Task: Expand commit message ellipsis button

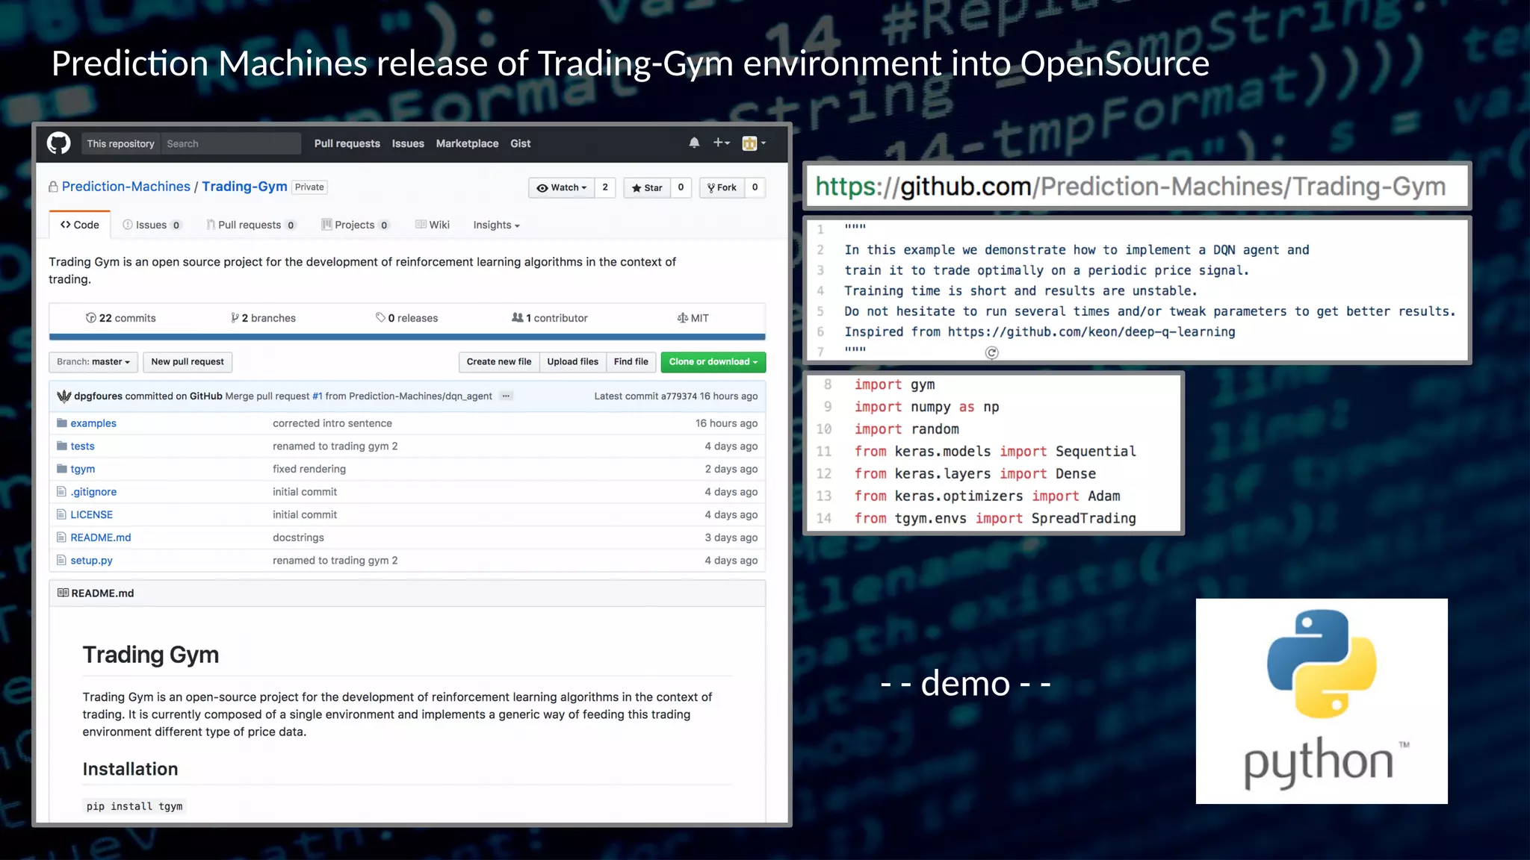Action: [x=507, y=396]
